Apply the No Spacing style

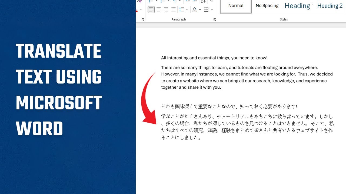coord(267,6)
